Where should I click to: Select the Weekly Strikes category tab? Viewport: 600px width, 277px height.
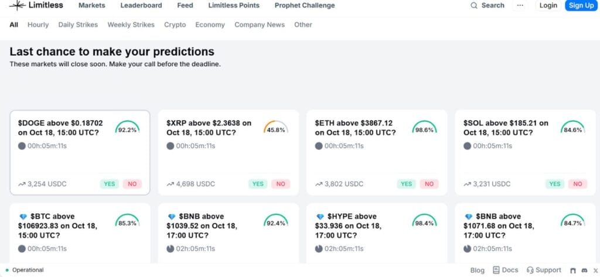coord(131,25)
